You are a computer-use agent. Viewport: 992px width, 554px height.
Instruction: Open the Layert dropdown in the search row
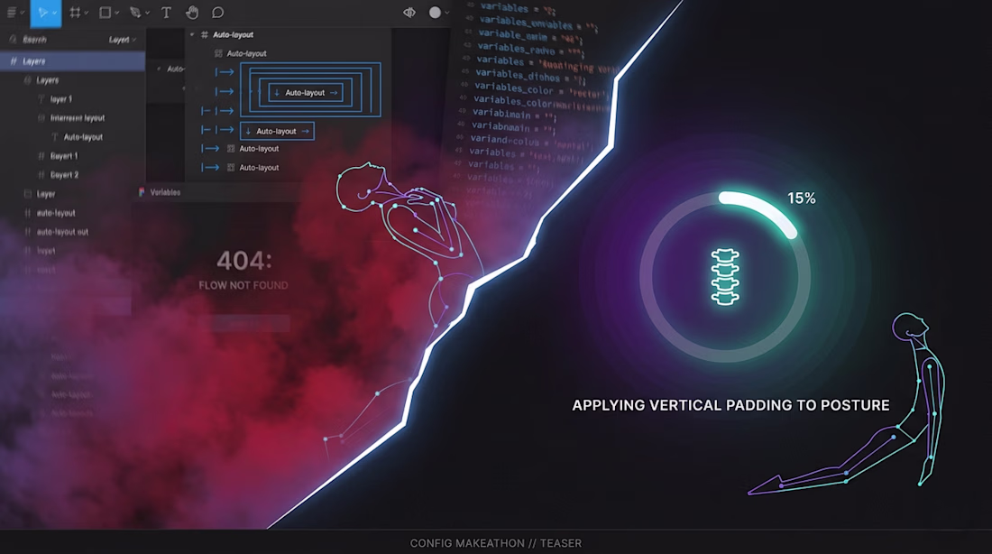[x=122, y=40]
